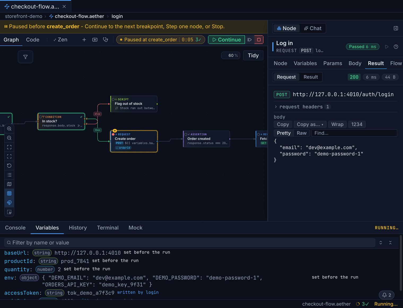Select the Result sub-view
The image size is (403, 308).
[x=311, y=77]
